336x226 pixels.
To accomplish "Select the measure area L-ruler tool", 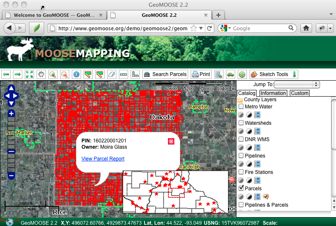I will [135, 74].
